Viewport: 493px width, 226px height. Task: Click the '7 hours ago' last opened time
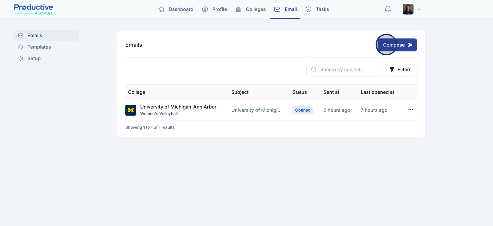pyautogui.click(x=374, y=110)
